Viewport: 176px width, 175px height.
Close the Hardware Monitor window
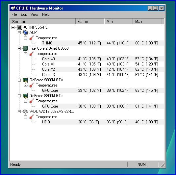pyautogui.click(x=162, y=8)
